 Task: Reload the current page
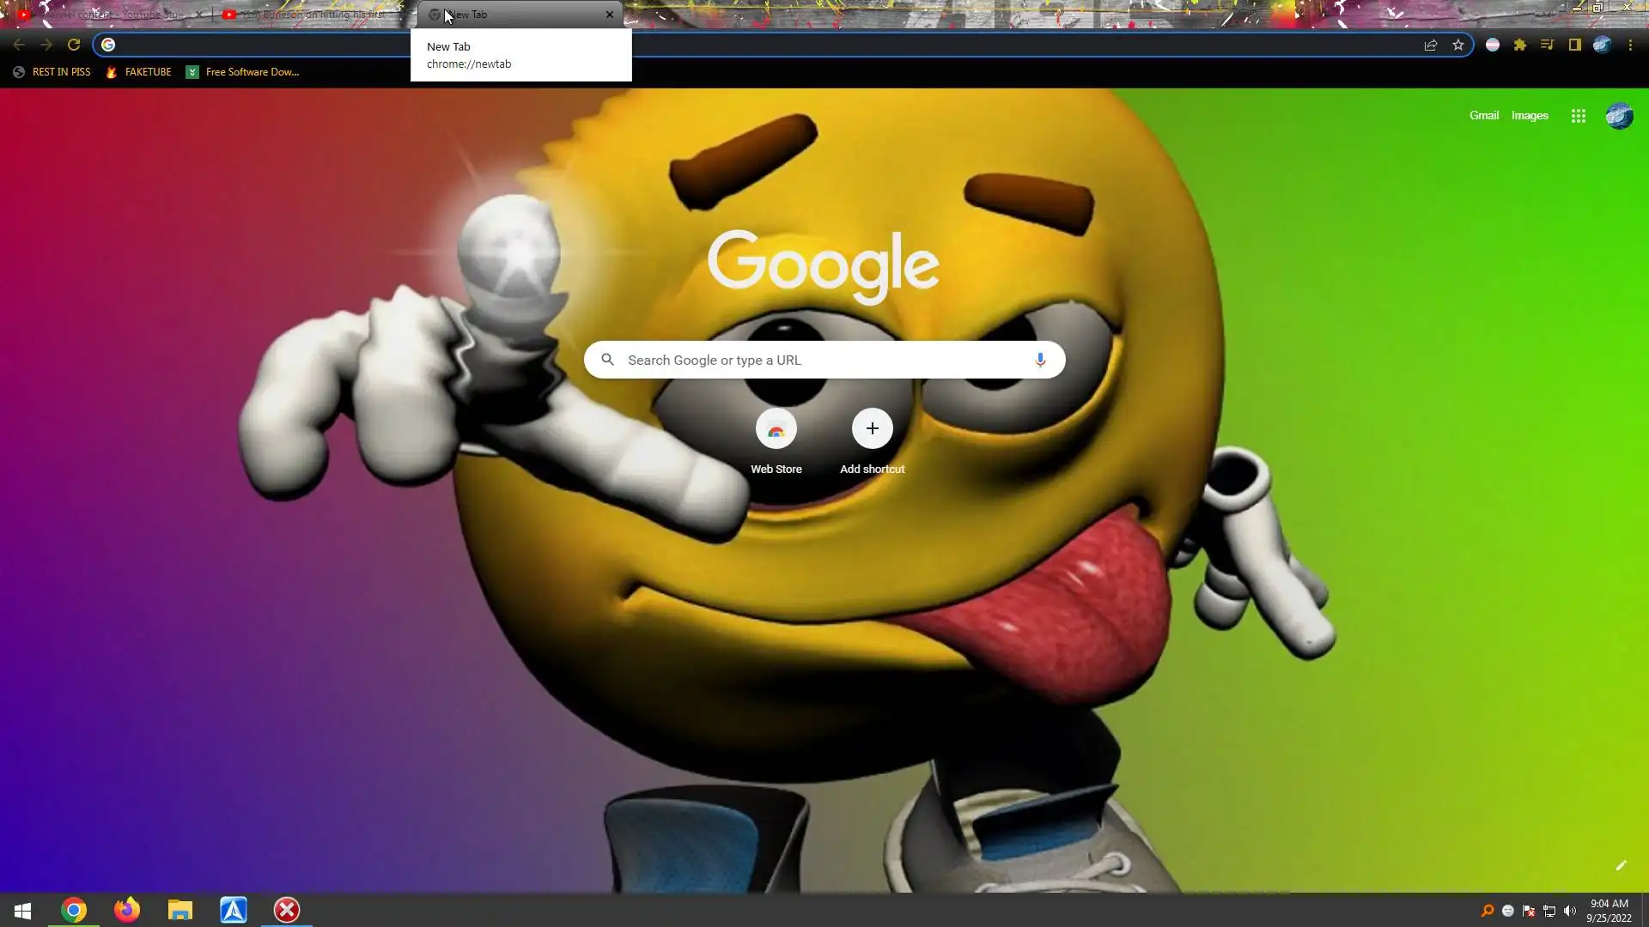pyautogui.click(x=74, y=45)
